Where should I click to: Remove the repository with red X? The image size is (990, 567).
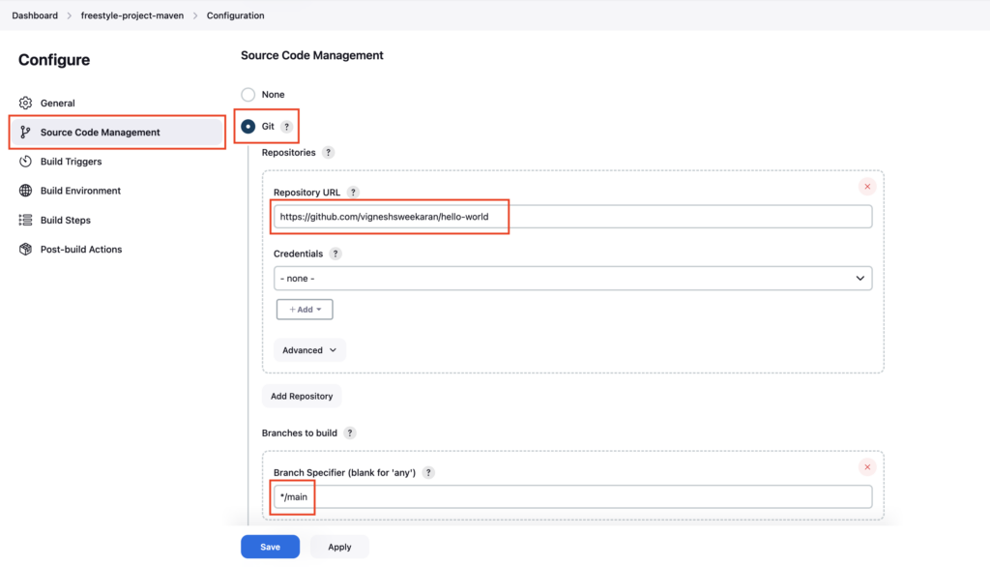coord(867,187)
